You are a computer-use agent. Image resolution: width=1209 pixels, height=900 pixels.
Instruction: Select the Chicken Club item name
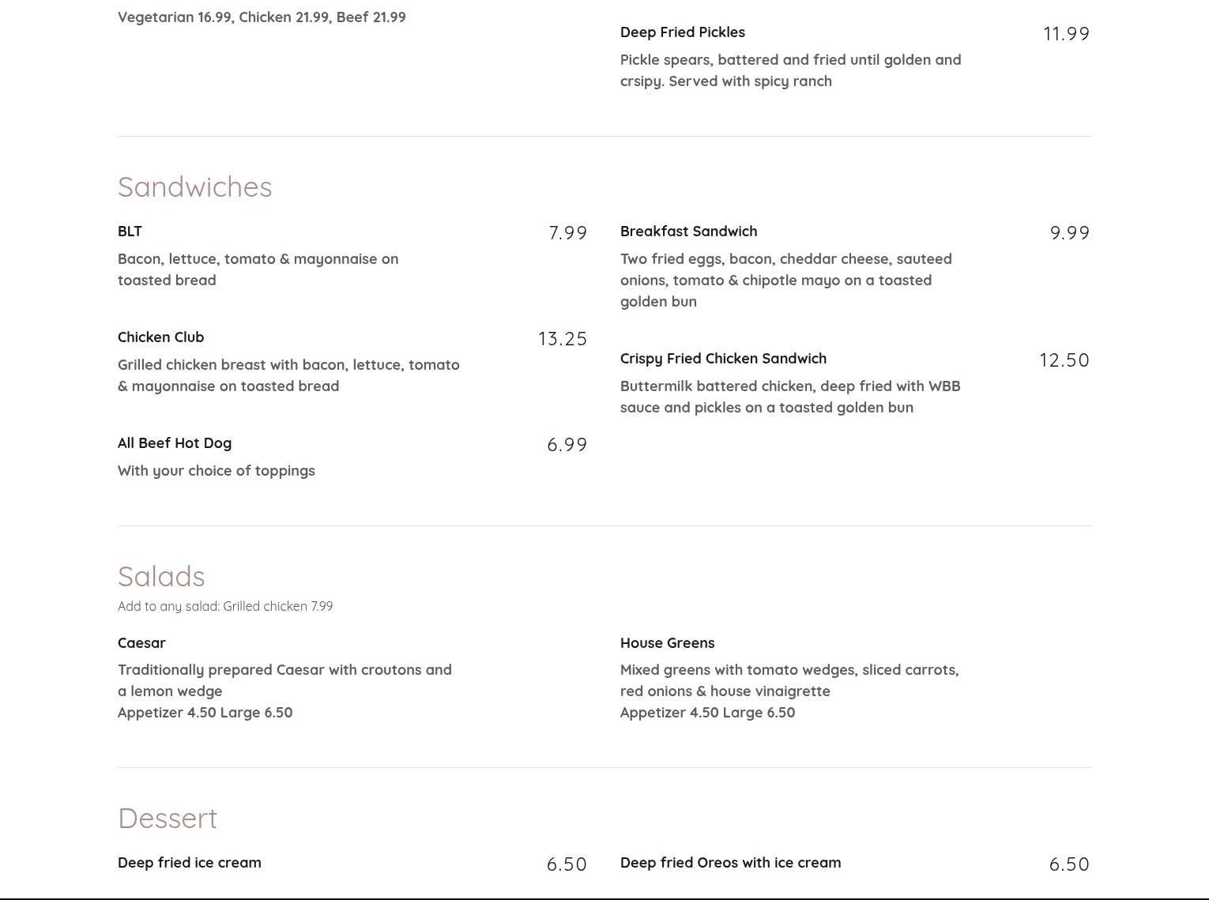(x=161, y=337)
